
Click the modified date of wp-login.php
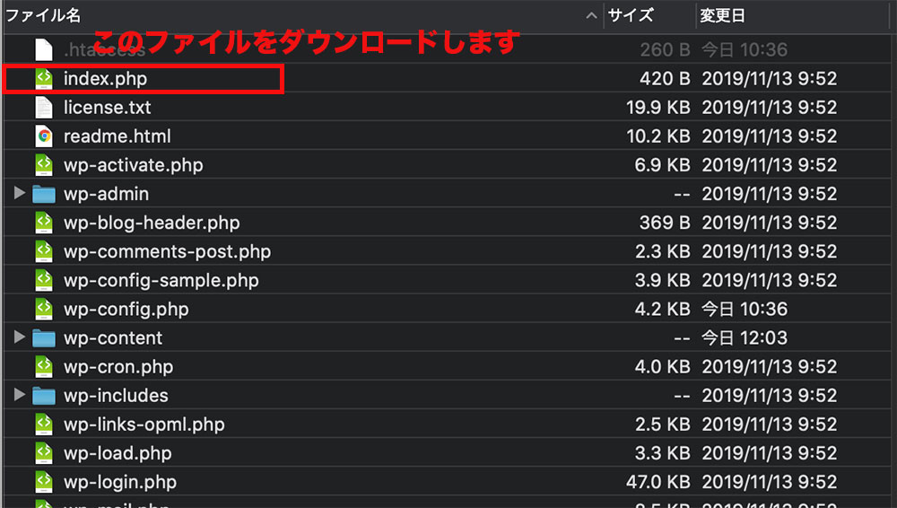[770, 482]
